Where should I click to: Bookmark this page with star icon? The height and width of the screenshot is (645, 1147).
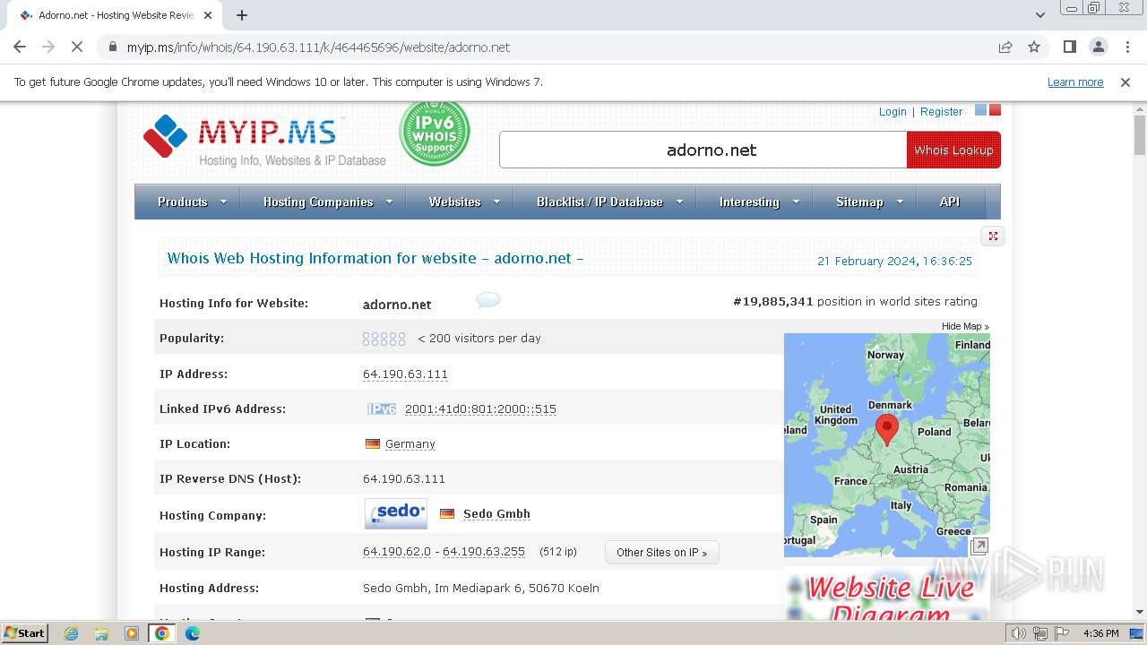(x=1034, y=47)
